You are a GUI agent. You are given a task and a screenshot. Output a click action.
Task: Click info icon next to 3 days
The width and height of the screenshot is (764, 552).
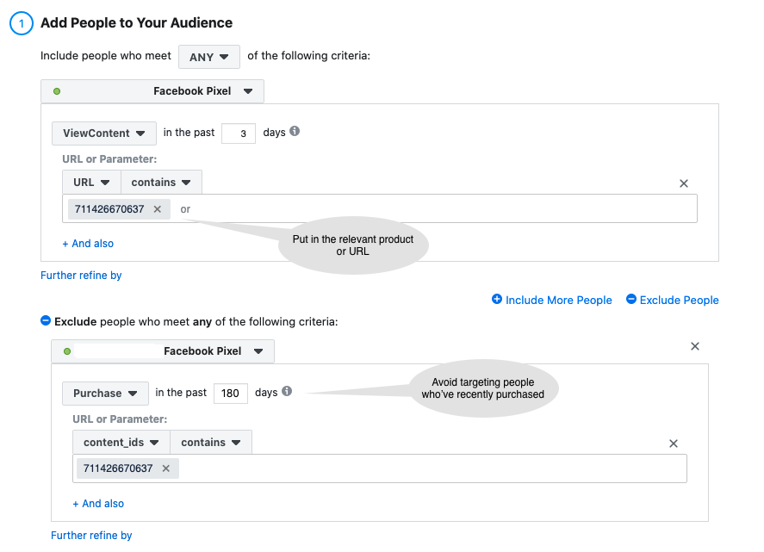295,132
